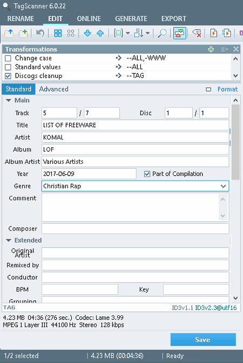Switch to the RENAME tab
The width and height of the screenshot is (243, 363).
21,19
